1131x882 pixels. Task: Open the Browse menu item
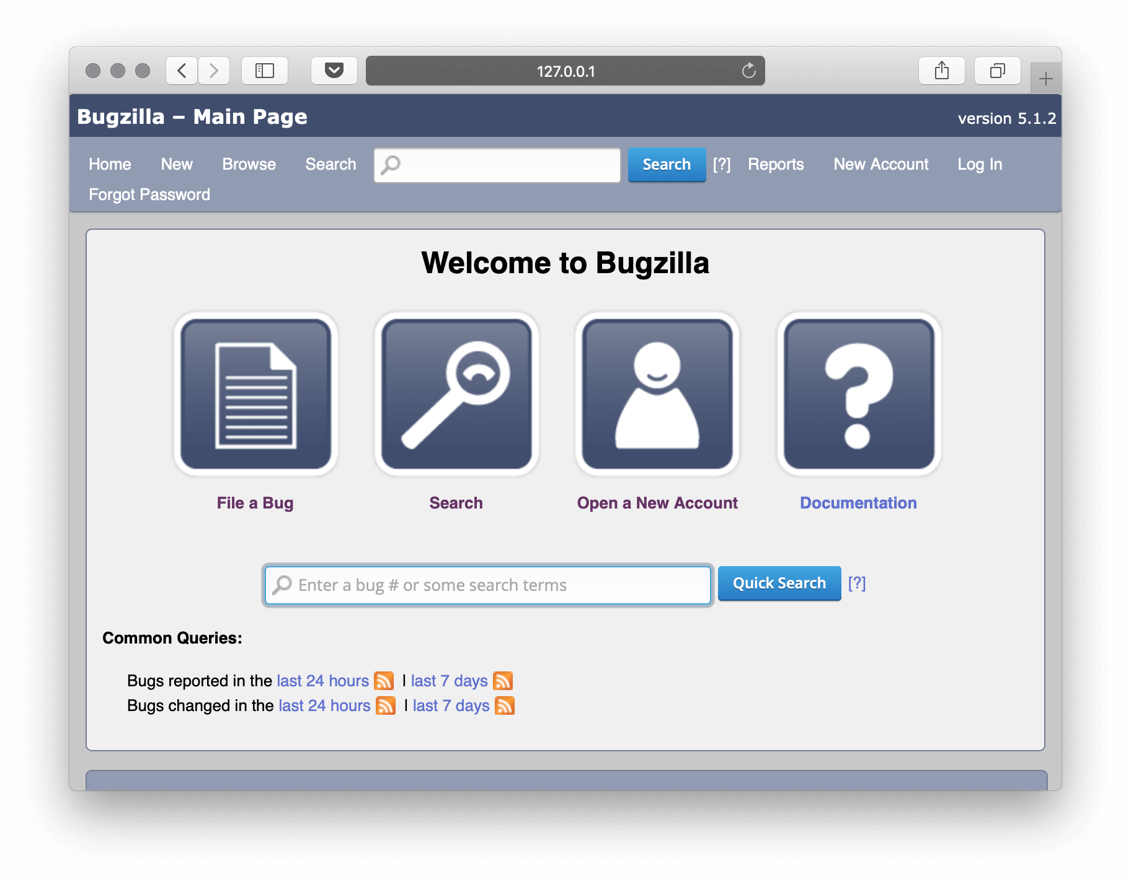tap(249, 164)
